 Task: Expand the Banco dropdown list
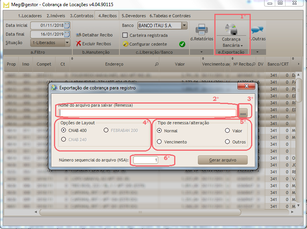pyautogui.click(x=184, y=26)
